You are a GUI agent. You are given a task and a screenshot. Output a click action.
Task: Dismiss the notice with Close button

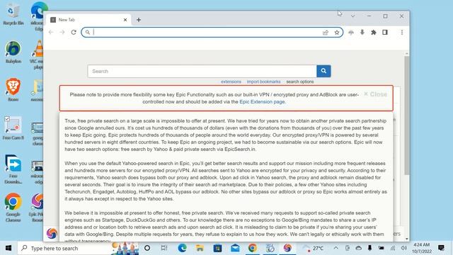[x=375, y=94]
